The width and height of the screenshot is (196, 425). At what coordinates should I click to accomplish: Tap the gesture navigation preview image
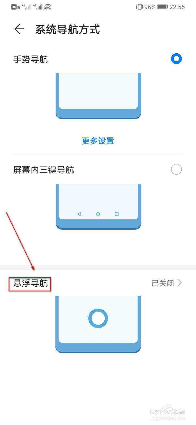pos(98,96)
